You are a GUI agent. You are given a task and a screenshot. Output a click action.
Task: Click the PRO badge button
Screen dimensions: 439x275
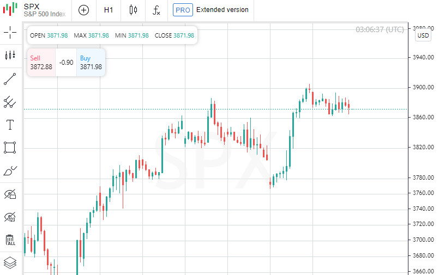click(183, 10)
